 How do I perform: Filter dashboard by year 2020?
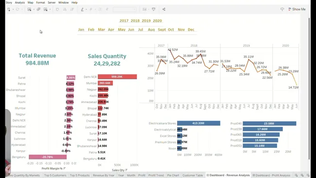158,21
